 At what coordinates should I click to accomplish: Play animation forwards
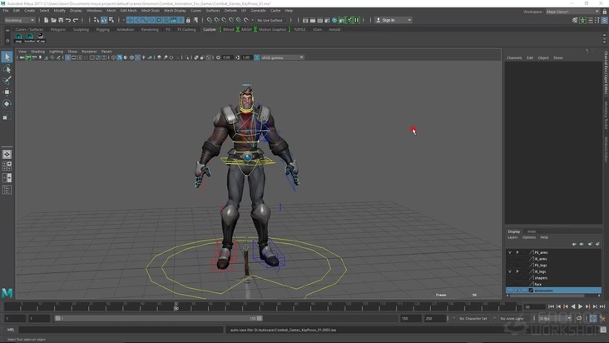580,307
